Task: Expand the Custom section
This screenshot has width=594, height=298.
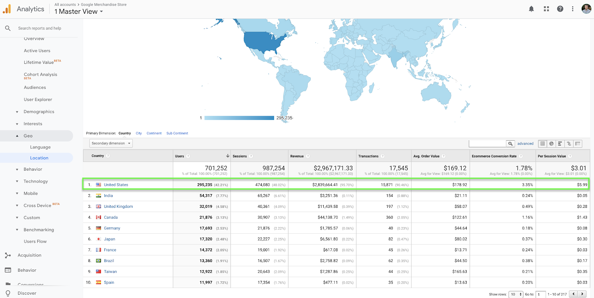Action: coord(17,218)
